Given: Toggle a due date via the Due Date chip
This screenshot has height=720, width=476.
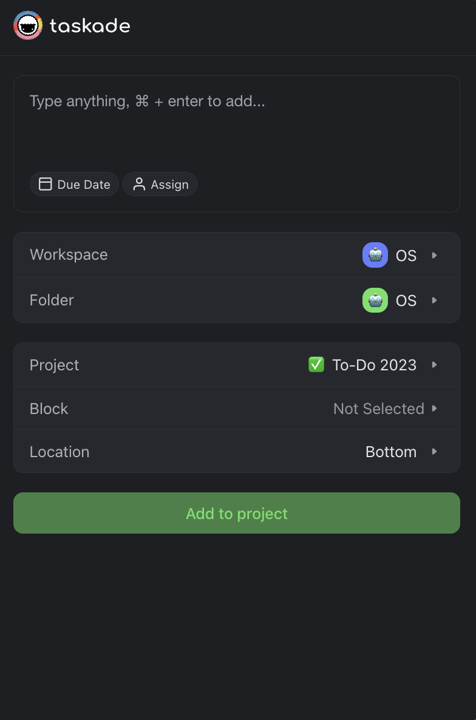Looking at the screenshot, I should pos(74,183).
